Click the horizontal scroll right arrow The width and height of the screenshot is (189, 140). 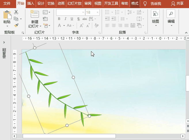[183, 136]
